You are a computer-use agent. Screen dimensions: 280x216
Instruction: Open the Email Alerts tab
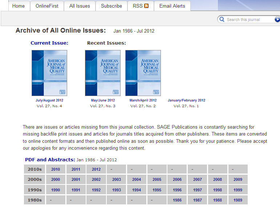(x=172, y=6)
